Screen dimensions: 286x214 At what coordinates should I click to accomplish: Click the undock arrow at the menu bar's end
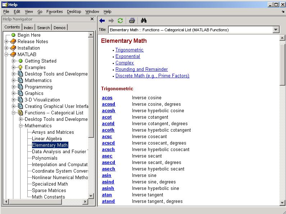[x=283, y=12]
